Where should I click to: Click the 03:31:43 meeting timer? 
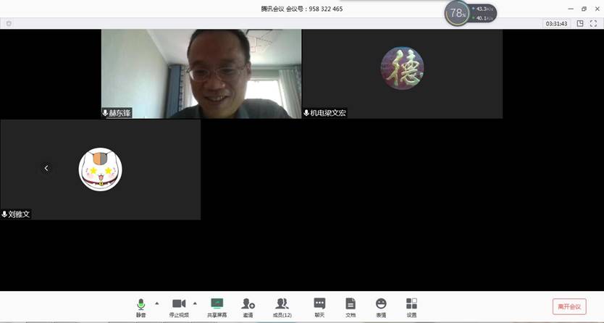557,23
